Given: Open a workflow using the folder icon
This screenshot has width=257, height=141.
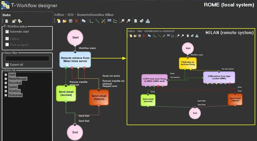Looking at the screenshot, I should [x=65, y=21].
